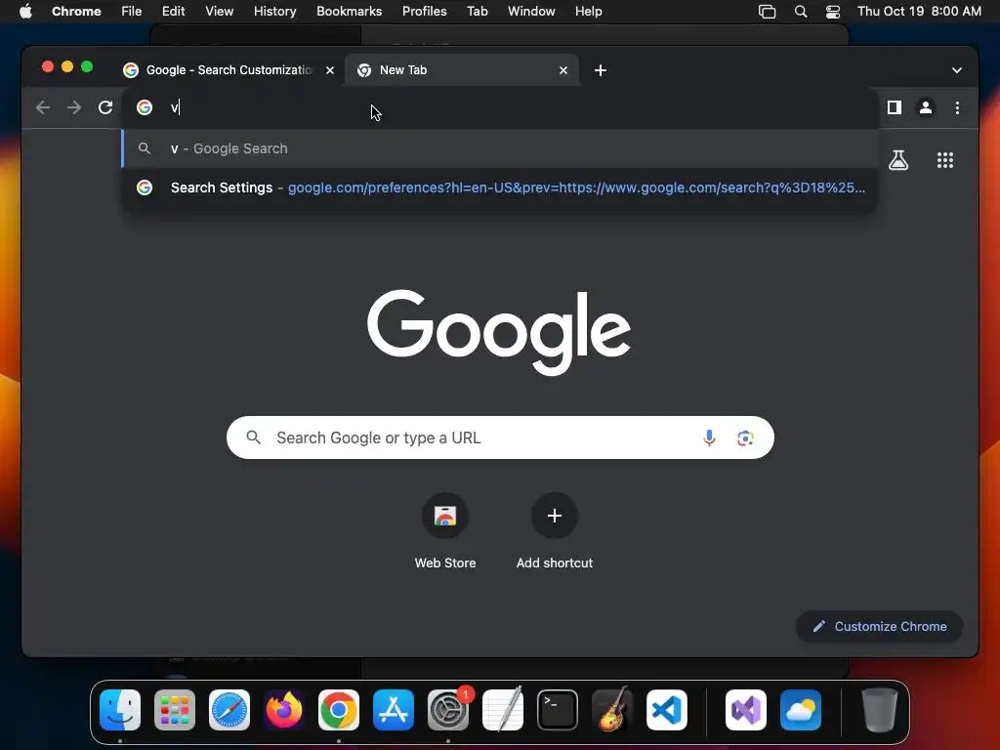Open Spotlight search in menu bar
The height and width of the screenshot is (750, 1000).
(x=801, y=11)
